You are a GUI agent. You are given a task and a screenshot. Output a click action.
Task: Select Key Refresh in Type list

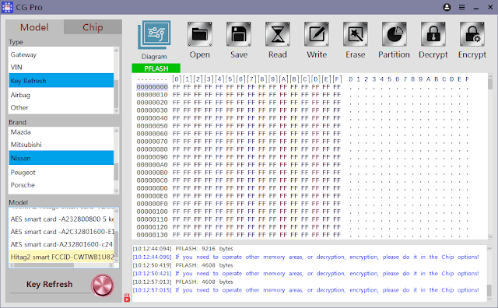[61, 81]
